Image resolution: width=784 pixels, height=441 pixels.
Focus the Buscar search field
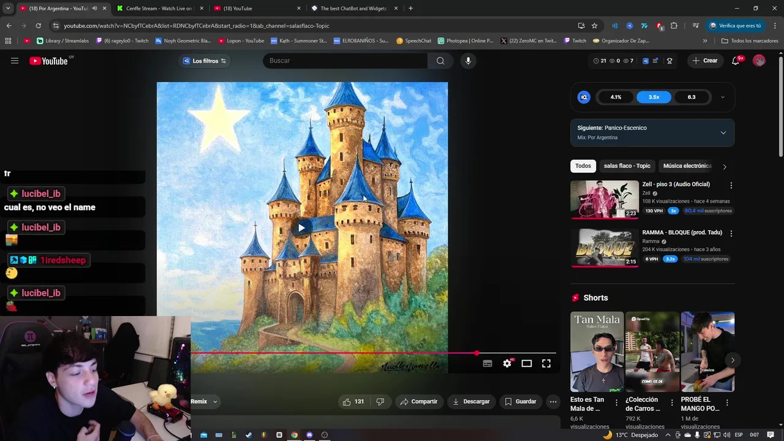[345, 61]
